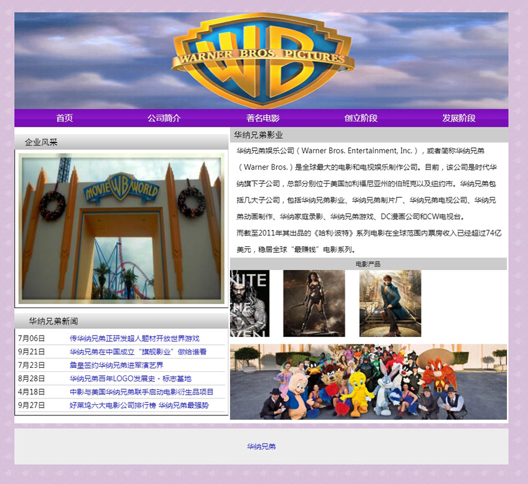Click the 华纳兄弟影业 heading
528x484 pixels.
[x=258, y=135]
